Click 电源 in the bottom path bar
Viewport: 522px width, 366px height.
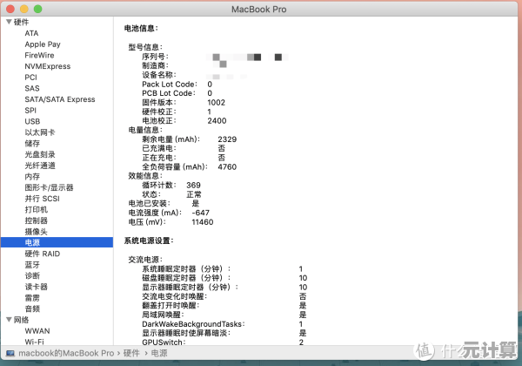(159, 353)
